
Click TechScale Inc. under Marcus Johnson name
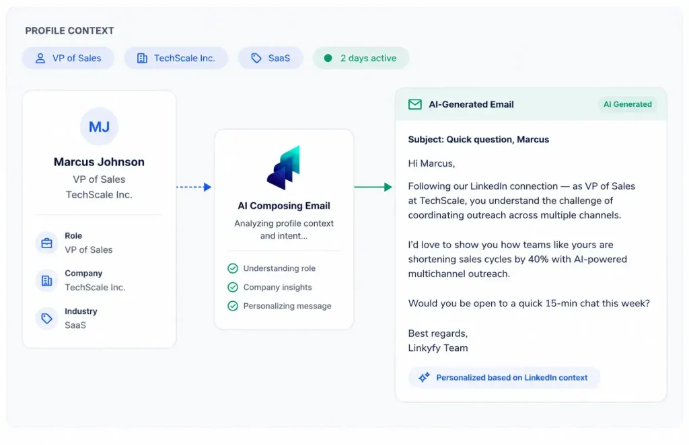click(100, 195)
